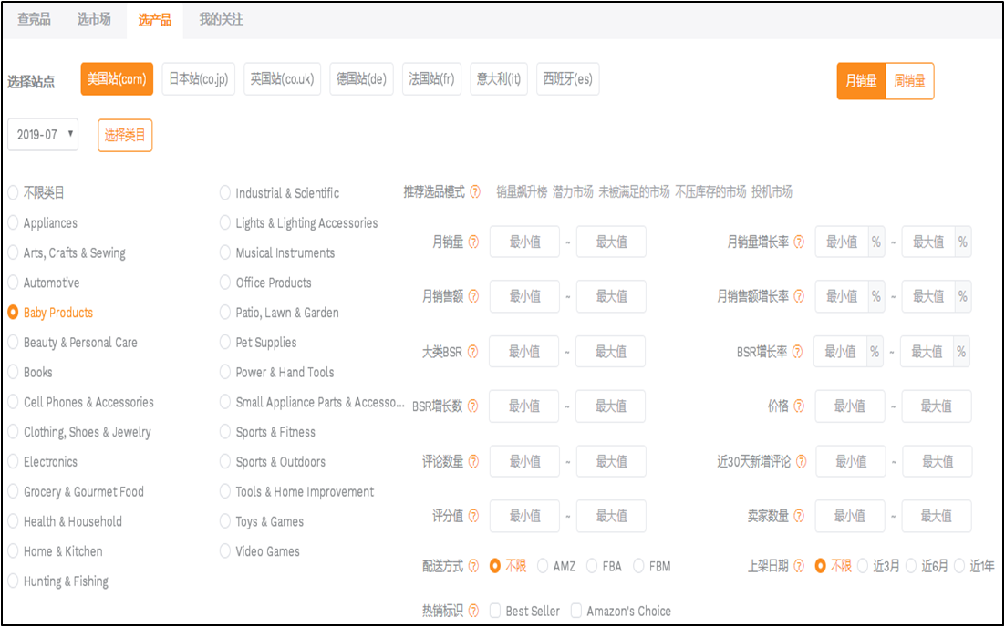
Task: Check the Amazon's Choice option
Action: [x=576, y=611]
